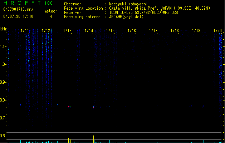Click the 1720 time marker

pos(217,31)
